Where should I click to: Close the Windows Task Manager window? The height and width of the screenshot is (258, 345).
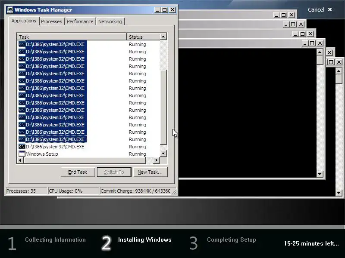(x=172, y=10)
